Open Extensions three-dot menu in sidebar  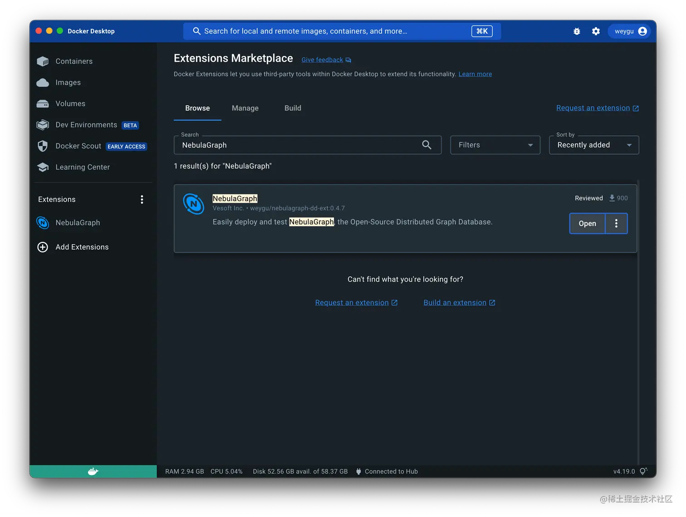[x=142, y=199]
